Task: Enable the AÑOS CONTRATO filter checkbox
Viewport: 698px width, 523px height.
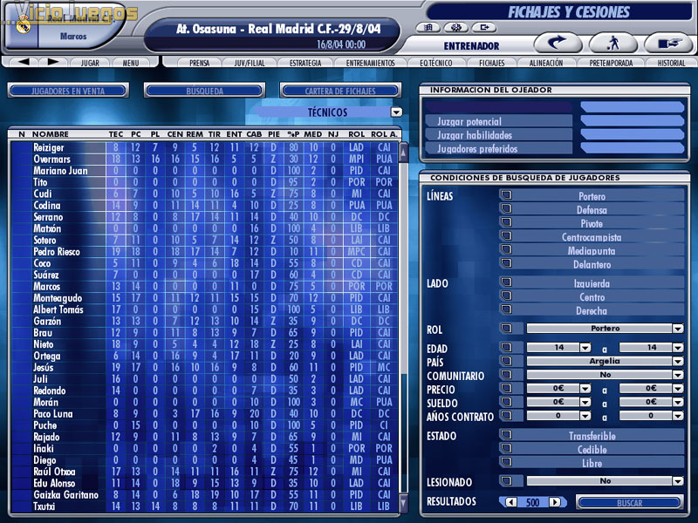Action: click(506, 416)
